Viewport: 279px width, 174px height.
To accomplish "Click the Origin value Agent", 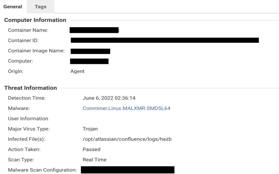I will click(x=77, y=71).
